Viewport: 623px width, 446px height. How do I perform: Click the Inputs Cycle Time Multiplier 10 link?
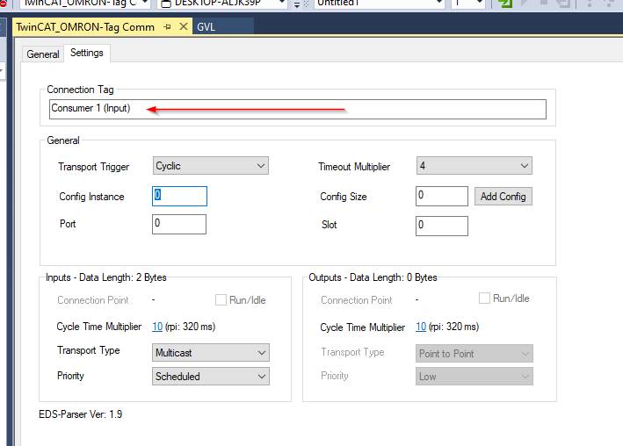157,327
